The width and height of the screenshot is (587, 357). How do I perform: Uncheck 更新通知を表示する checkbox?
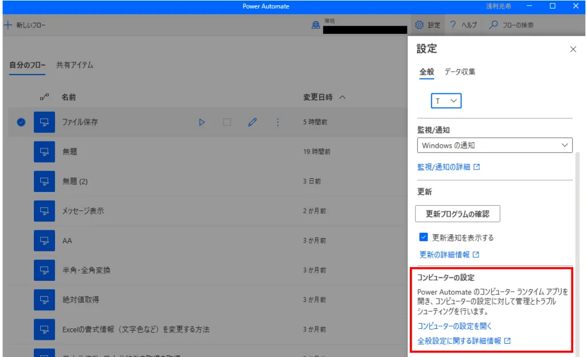pos(424,237)
